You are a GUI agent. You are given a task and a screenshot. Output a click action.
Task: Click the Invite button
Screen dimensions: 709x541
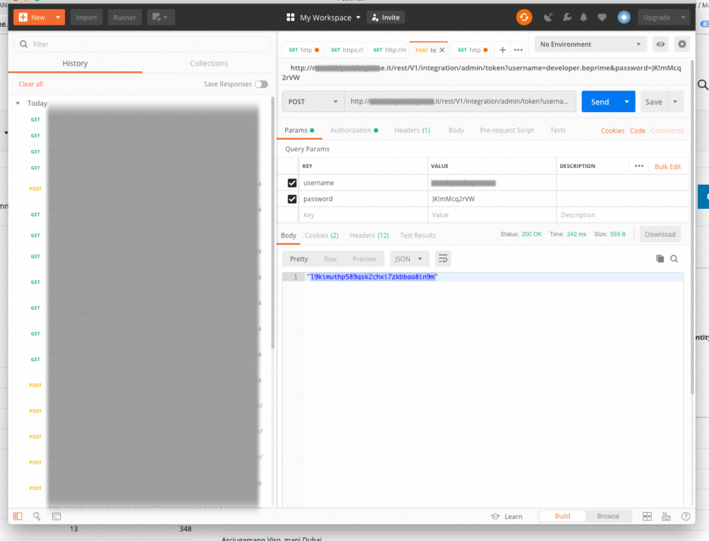386,17
